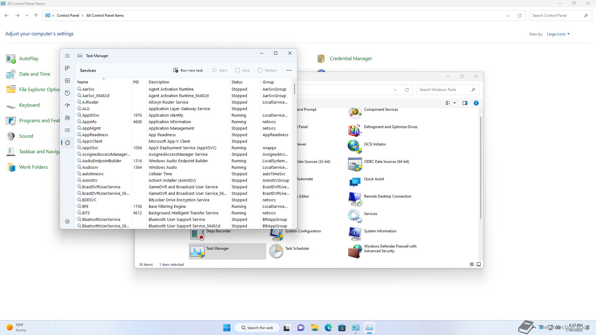Select the AudioEndpointBuilder service row
The height and width of the screenshot is (335, 596).
[184, 161]
